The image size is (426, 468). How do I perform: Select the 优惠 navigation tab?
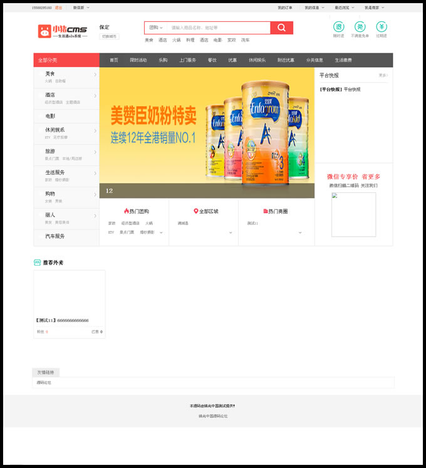click(232, 60)
